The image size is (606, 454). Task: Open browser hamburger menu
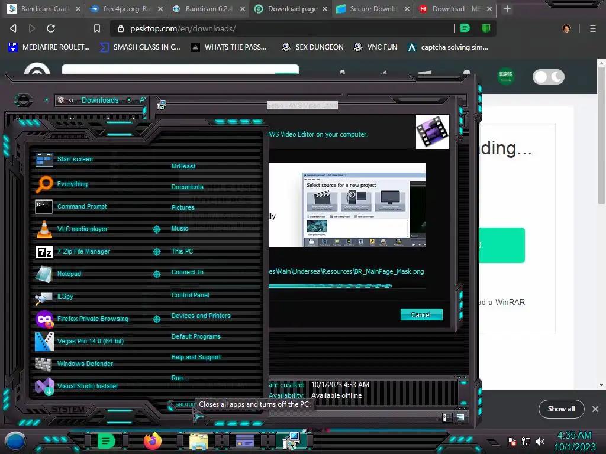point(592,28)
